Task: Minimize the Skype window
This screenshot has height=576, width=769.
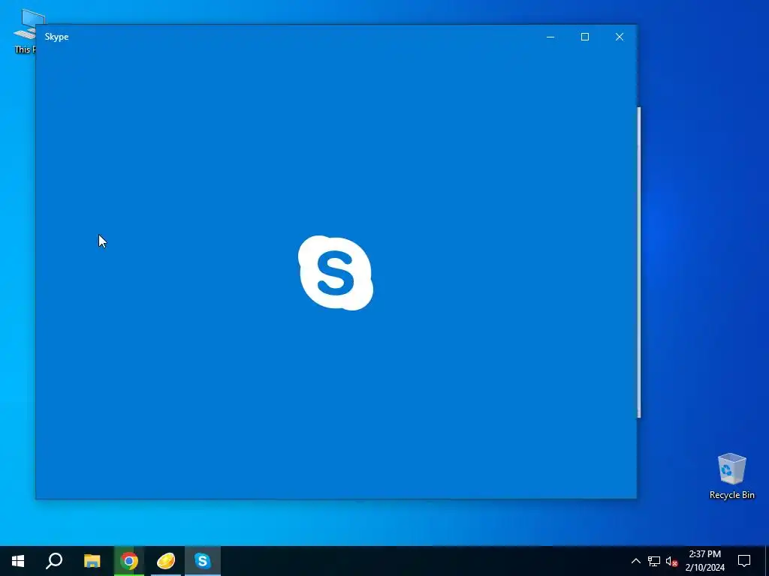Action: pyautogui.click(x=550, y=37)
